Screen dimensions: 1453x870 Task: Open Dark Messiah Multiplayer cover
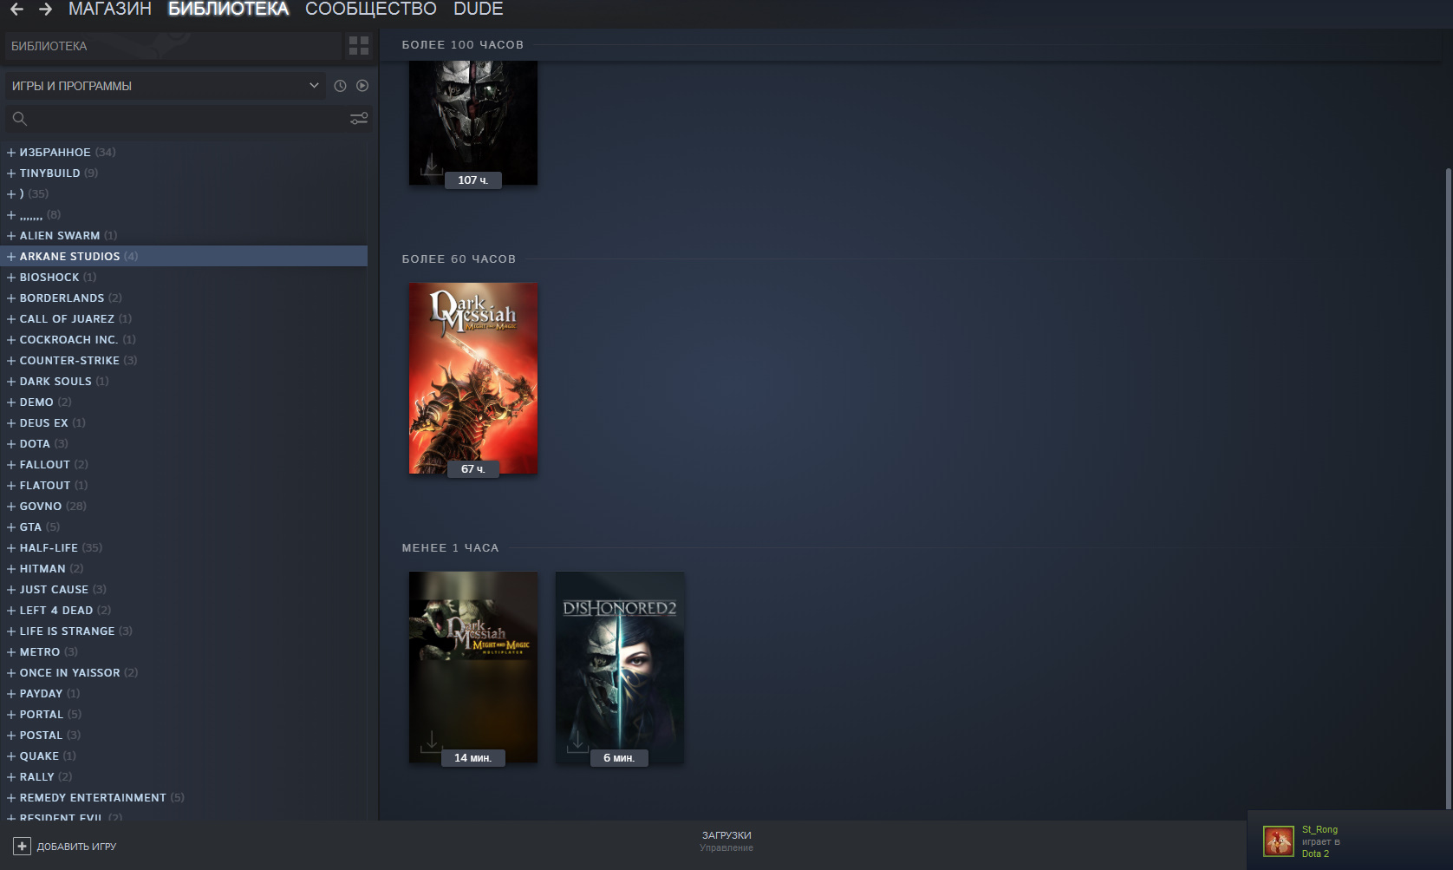(x=473, y=667)
